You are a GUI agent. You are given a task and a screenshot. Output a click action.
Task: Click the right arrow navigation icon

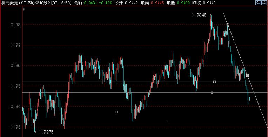click(x=264, y=2)
